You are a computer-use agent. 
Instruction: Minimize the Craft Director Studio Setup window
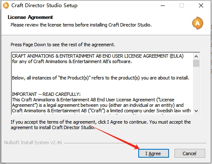(163, 5)
